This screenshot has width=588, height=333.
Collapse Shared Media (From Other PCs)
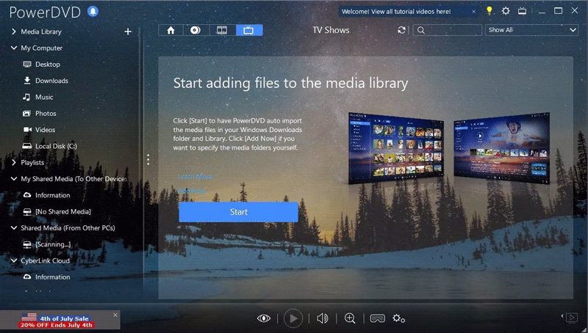coord(14,228)
